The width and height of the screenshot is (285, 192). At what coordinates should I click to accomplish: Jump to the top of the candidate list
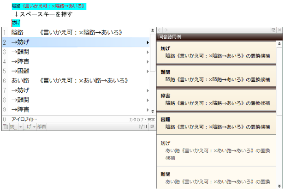[153, 30]
